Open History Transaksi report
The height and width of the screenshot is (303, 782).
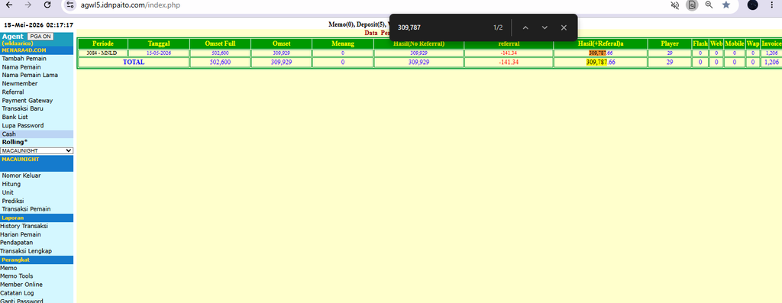(x=24, y=226)
